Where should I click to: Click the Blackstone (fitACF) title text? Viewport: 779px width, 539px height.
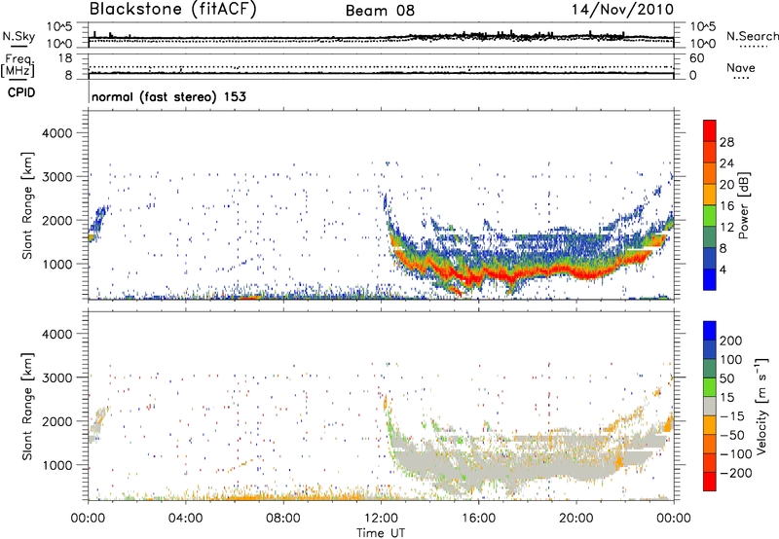[173, 9]
